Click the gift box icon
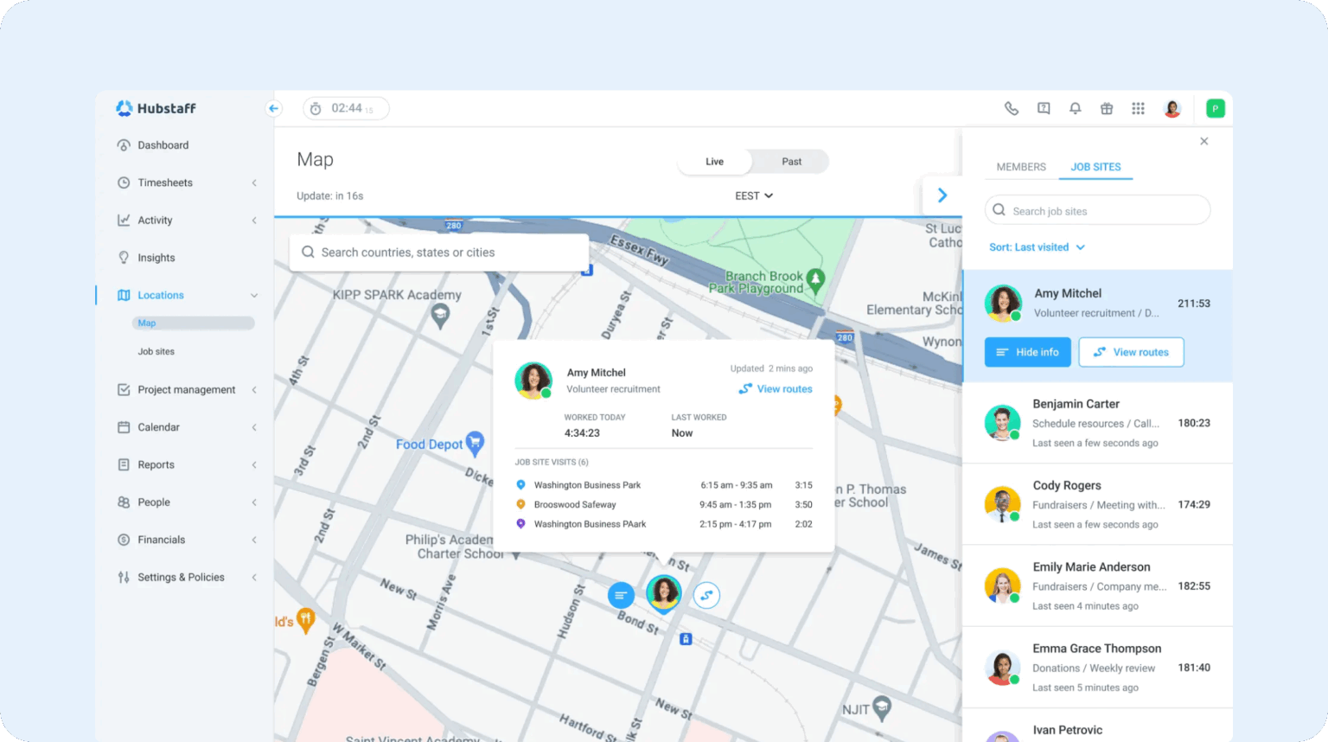This screenshot has width=1328, height=742. [x=1107, y=108]
